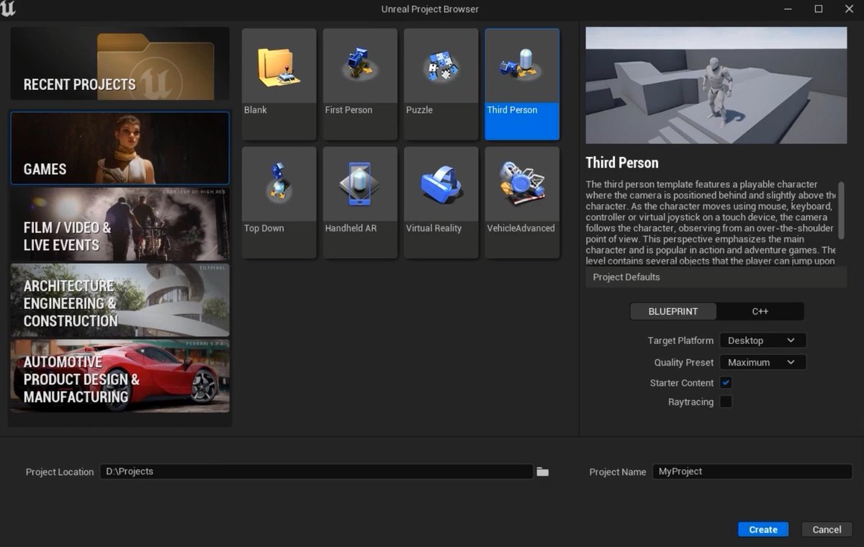
Task: Click the Create button
Action: pyautogui.click(x=763, y=530)
